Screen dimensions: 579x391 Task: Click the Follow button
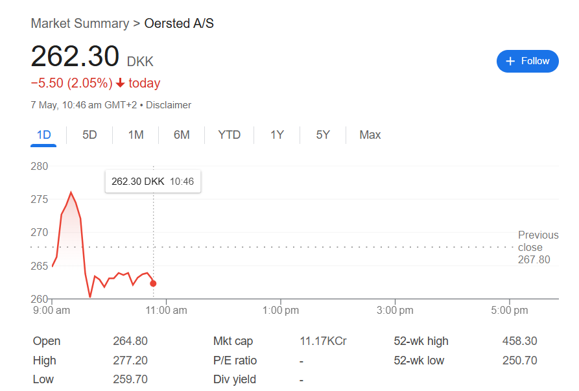coord(527,62)
